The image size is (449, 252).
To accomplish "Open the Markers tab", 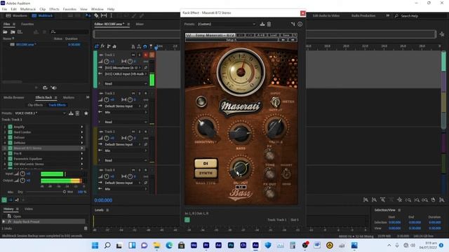I will (69, 97).
